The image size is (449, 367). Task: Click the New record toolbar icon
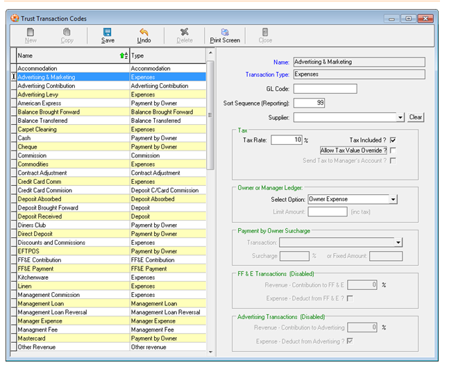coord(31,32)
